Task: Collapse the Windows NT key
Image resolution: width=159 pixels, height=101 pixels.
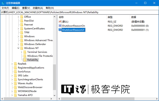Action: (x=18, y=48)
